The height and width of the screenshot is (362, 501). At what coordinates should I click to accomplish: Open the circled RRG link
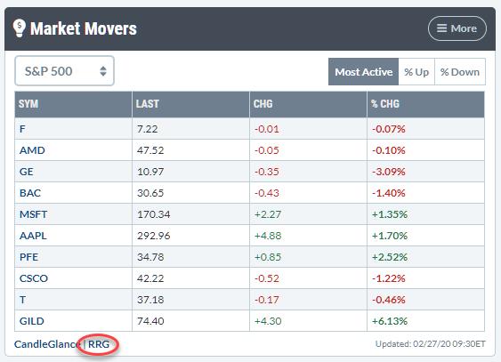(x=99, y=344)
